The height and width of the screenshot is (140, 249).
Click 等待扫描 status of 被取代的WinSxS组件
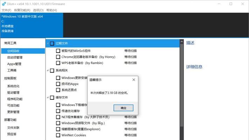pyautogui.click(x=131, y=51)
